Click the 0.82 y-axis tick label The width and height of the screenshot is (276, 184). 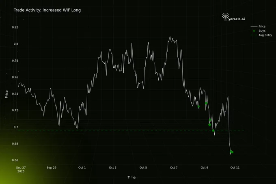click(15, 27)
